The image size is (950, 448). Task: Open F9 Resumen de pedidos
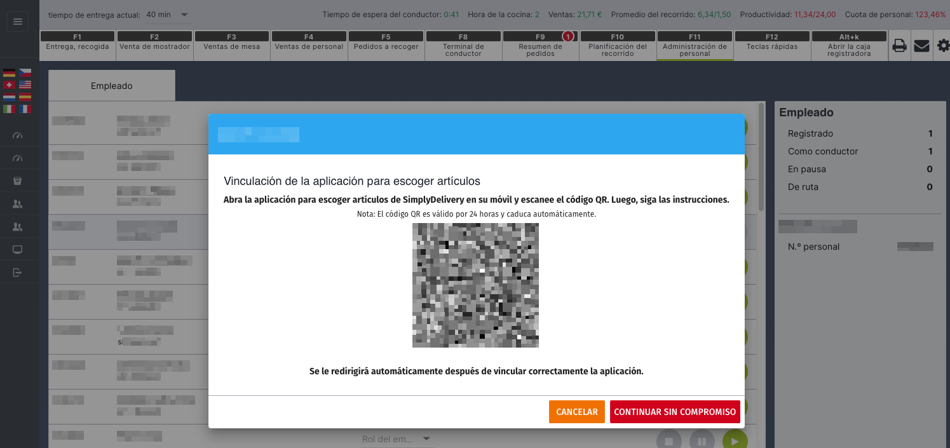[x=540, y=46]
